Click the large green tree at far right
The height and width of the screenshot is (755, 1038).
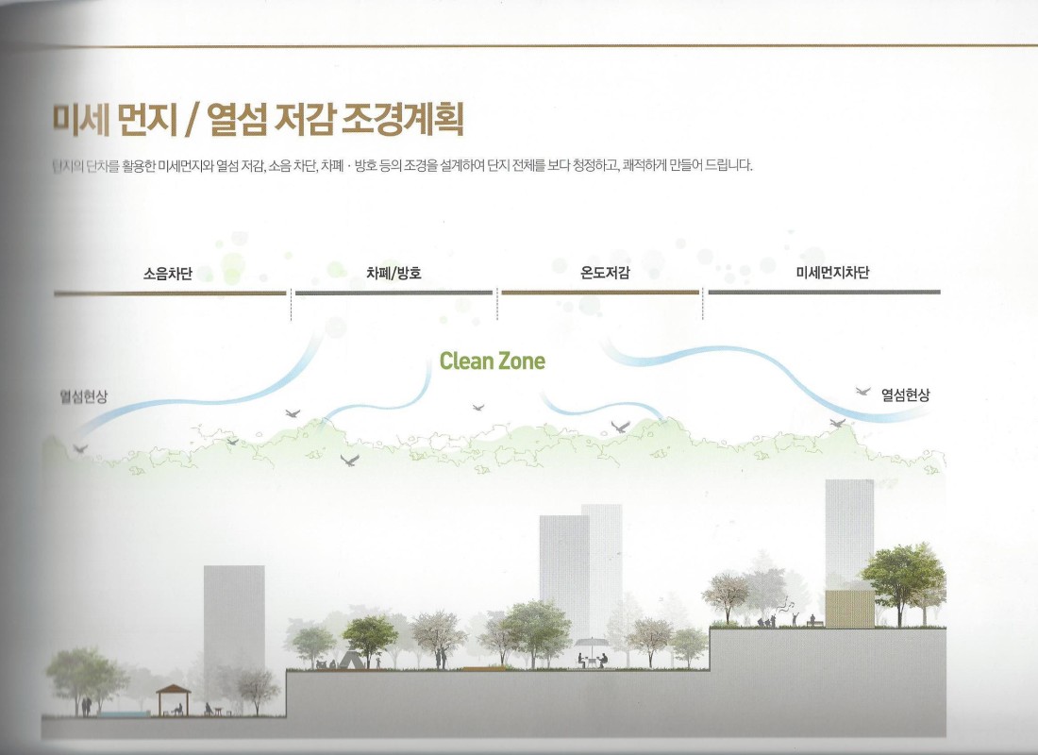pyautogui.click(x=903, y=583)
